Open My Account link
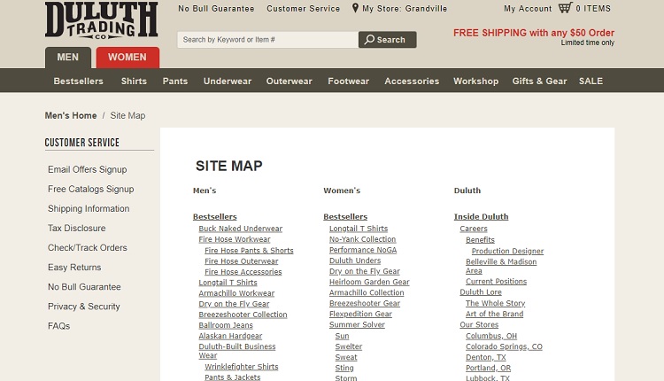Viewport: 664px width, 381px height. [528, 9]
